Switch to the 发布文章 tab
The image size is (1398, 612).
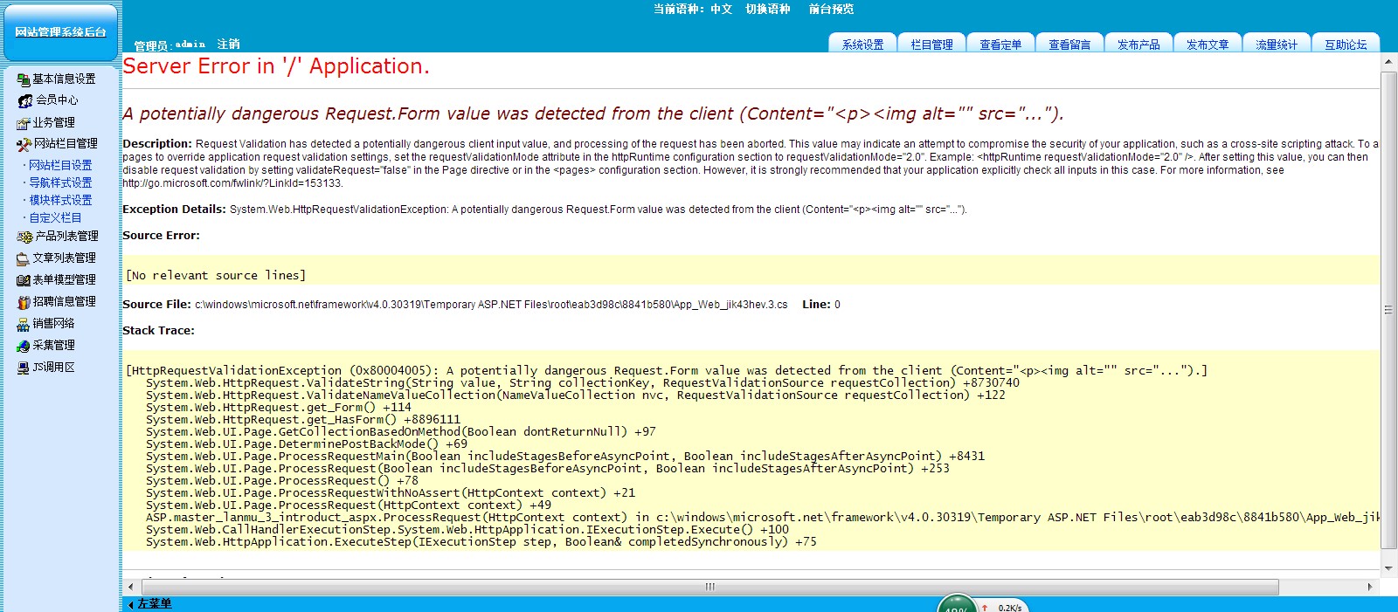point(1208,44)
